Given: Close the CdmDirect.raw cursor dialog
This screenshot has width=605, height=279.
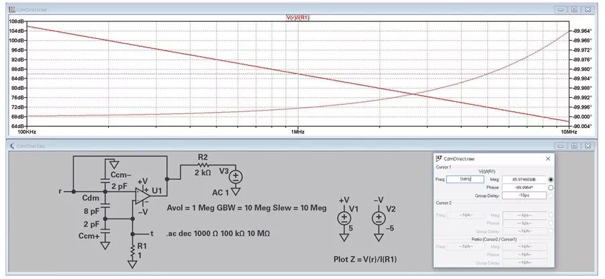Looking at the screenshot, I should [x=548, y=158].
